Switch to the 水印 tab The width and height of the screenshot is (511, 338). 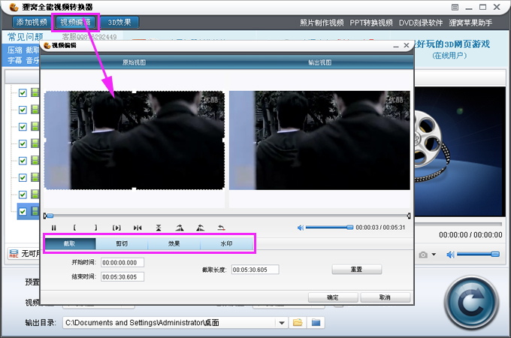[226, 243]
